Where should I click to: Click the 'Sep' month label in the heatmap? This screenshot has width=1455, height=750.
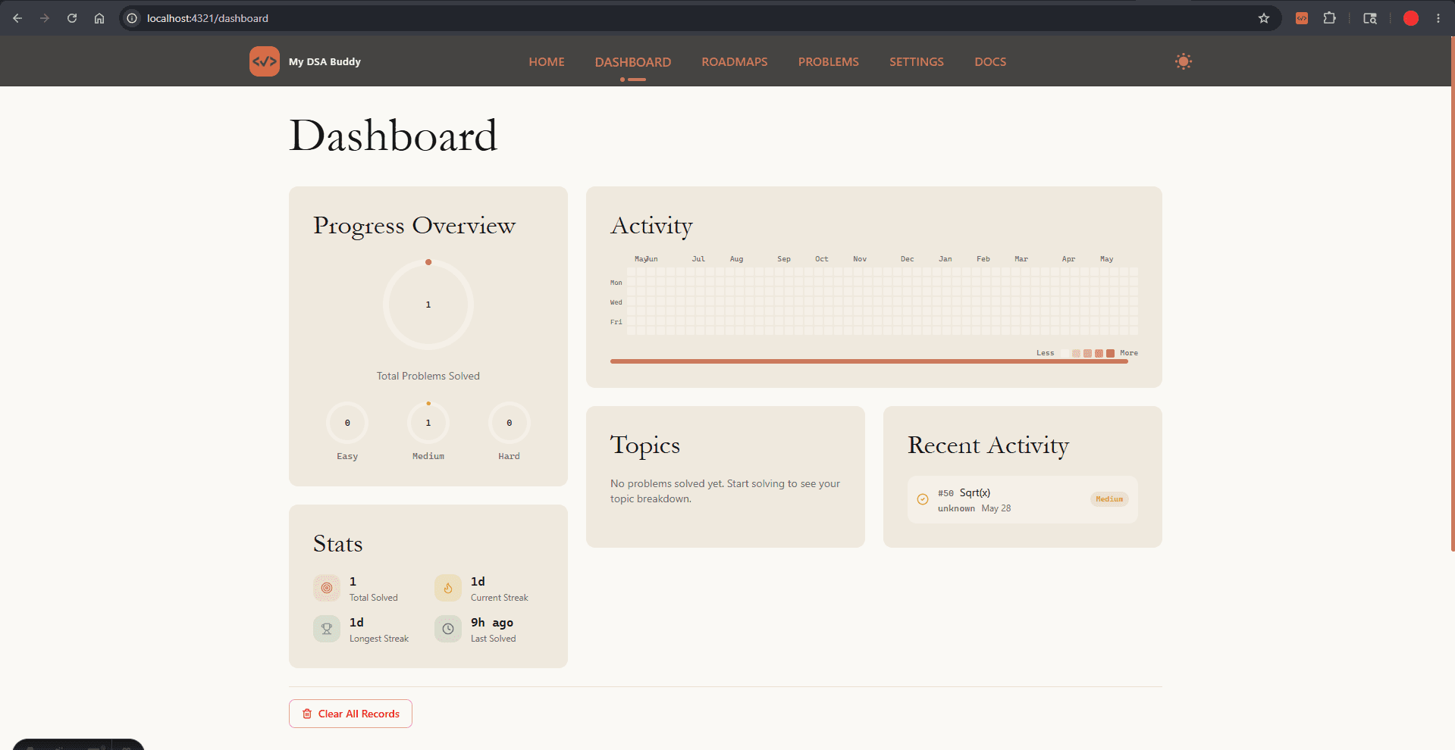pyautogui.click(x=784, y=259)
